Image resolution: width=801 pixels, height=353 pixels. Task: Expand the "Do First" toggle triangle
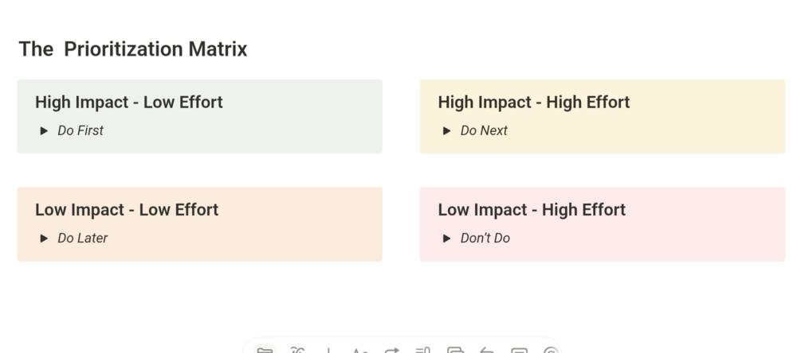[45, 130]
